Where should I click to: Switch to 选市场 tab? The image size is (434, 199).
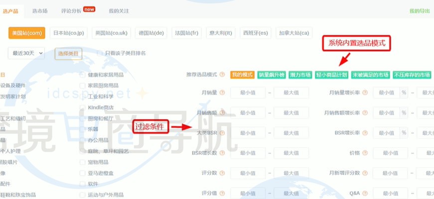(x=40, y=11)
